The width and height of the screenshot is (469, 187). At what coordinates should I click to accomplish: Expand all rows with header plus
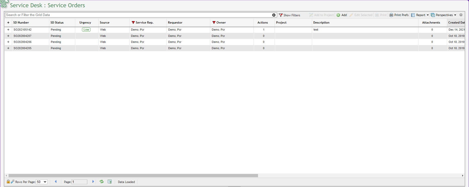point(8,23)
